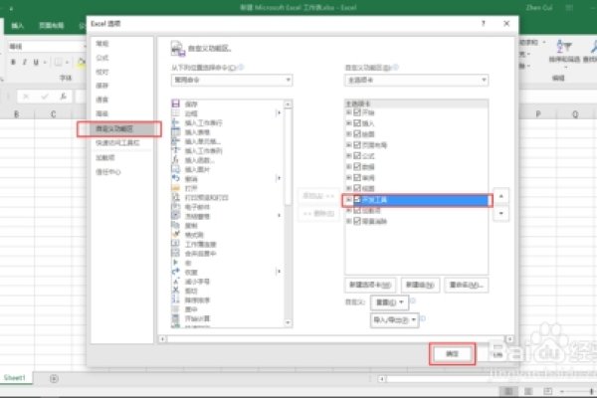Select the Sheet1 worksheet tab
Viewport: 597px width, 398px height.
15,378
